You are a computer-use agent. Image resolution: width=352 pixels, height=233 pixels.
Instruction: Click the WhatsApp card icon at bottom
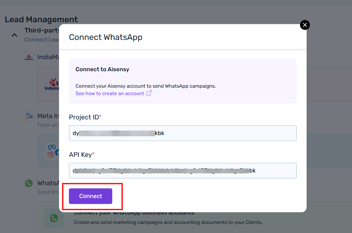coord(54,218)
